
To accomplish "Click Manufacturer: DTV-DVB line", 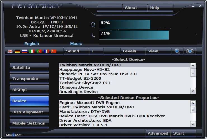I will pos(124,112).
